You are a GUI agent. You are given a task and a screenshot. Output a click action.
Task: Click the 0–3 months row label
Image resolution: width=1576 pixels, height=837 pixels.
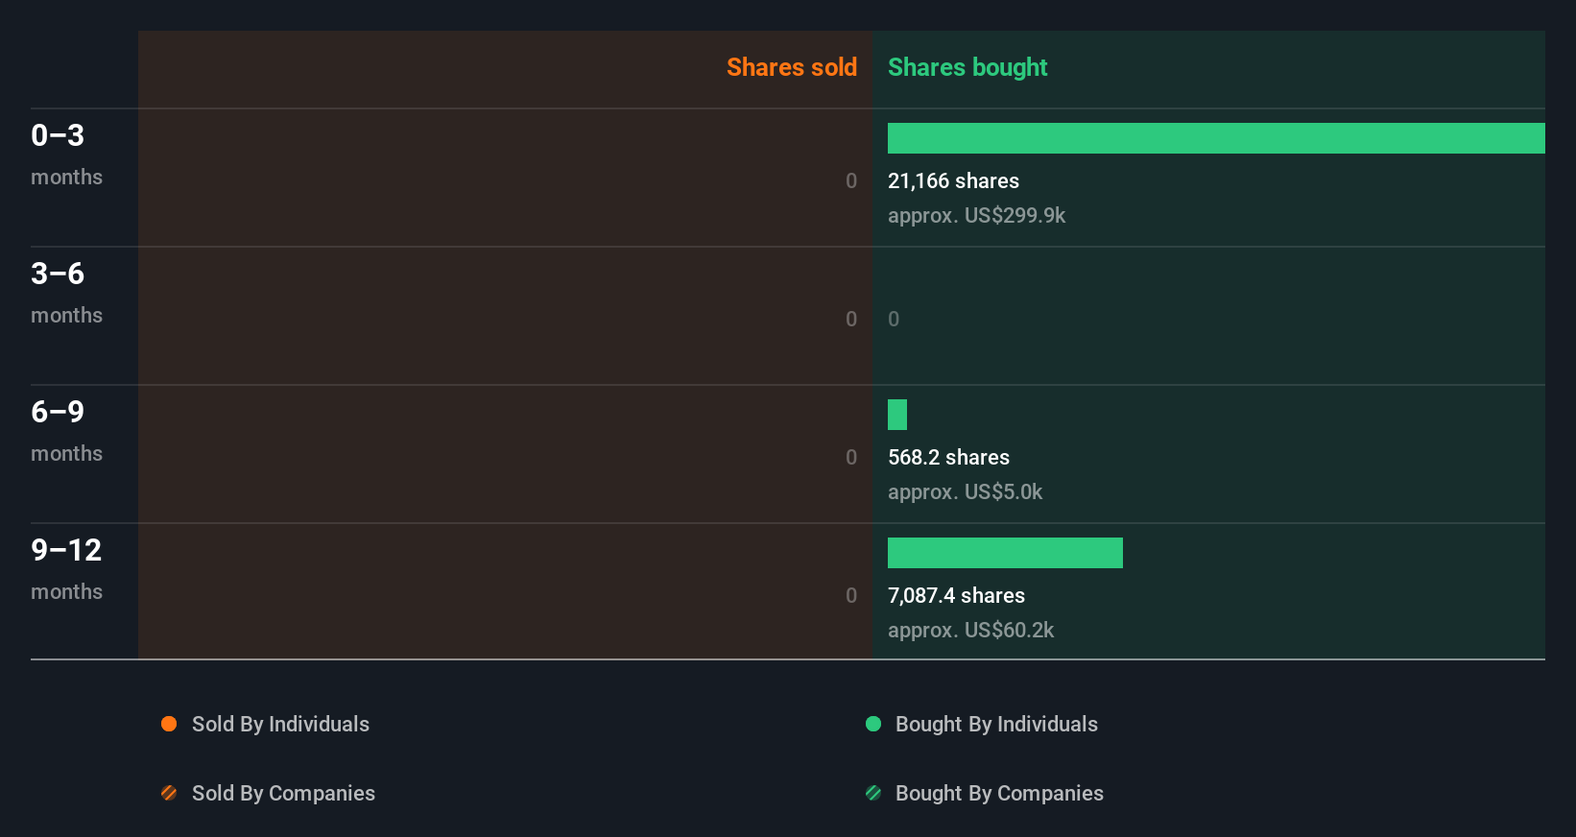click(66, 155)
